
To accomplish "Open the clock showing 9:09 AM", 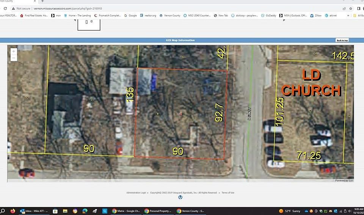I will tap(358, 211).
